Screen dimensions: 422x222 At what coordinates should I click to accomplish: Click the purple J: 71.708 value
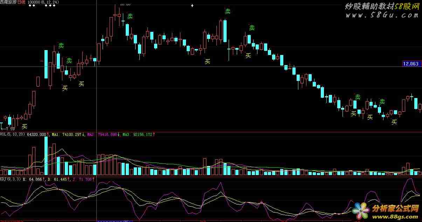click(x=82, y=179)
